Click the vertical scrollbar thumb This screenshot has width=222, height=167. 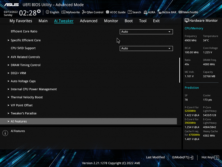pyautogui.click(x=180, y=70)
